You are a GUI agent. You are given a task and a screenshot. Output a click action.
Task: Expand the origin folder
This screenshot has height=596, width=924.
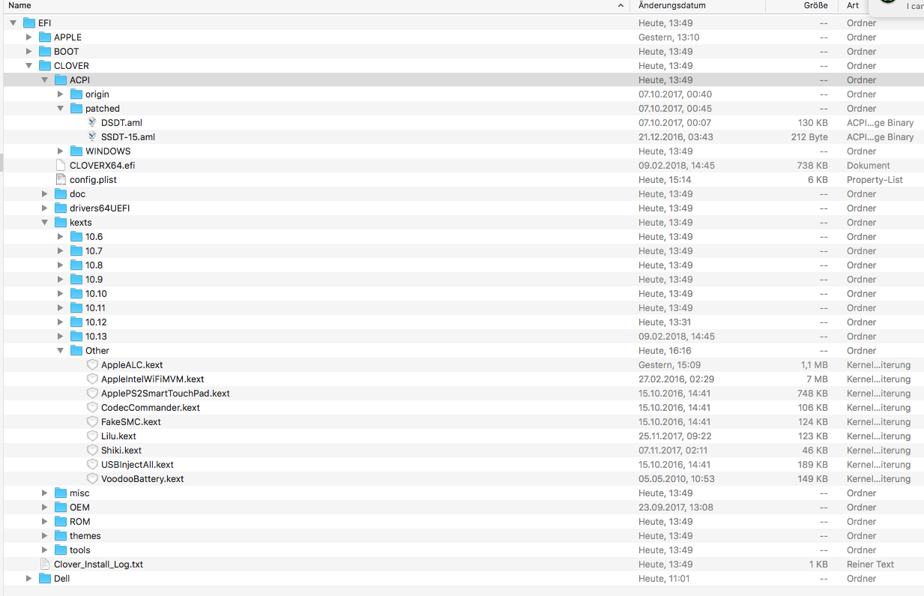61,94
